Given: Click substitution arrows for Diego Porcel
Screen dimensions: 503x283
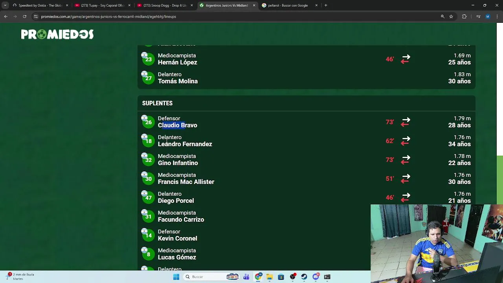Looking at the screenshot, I should tap(406, 198).
